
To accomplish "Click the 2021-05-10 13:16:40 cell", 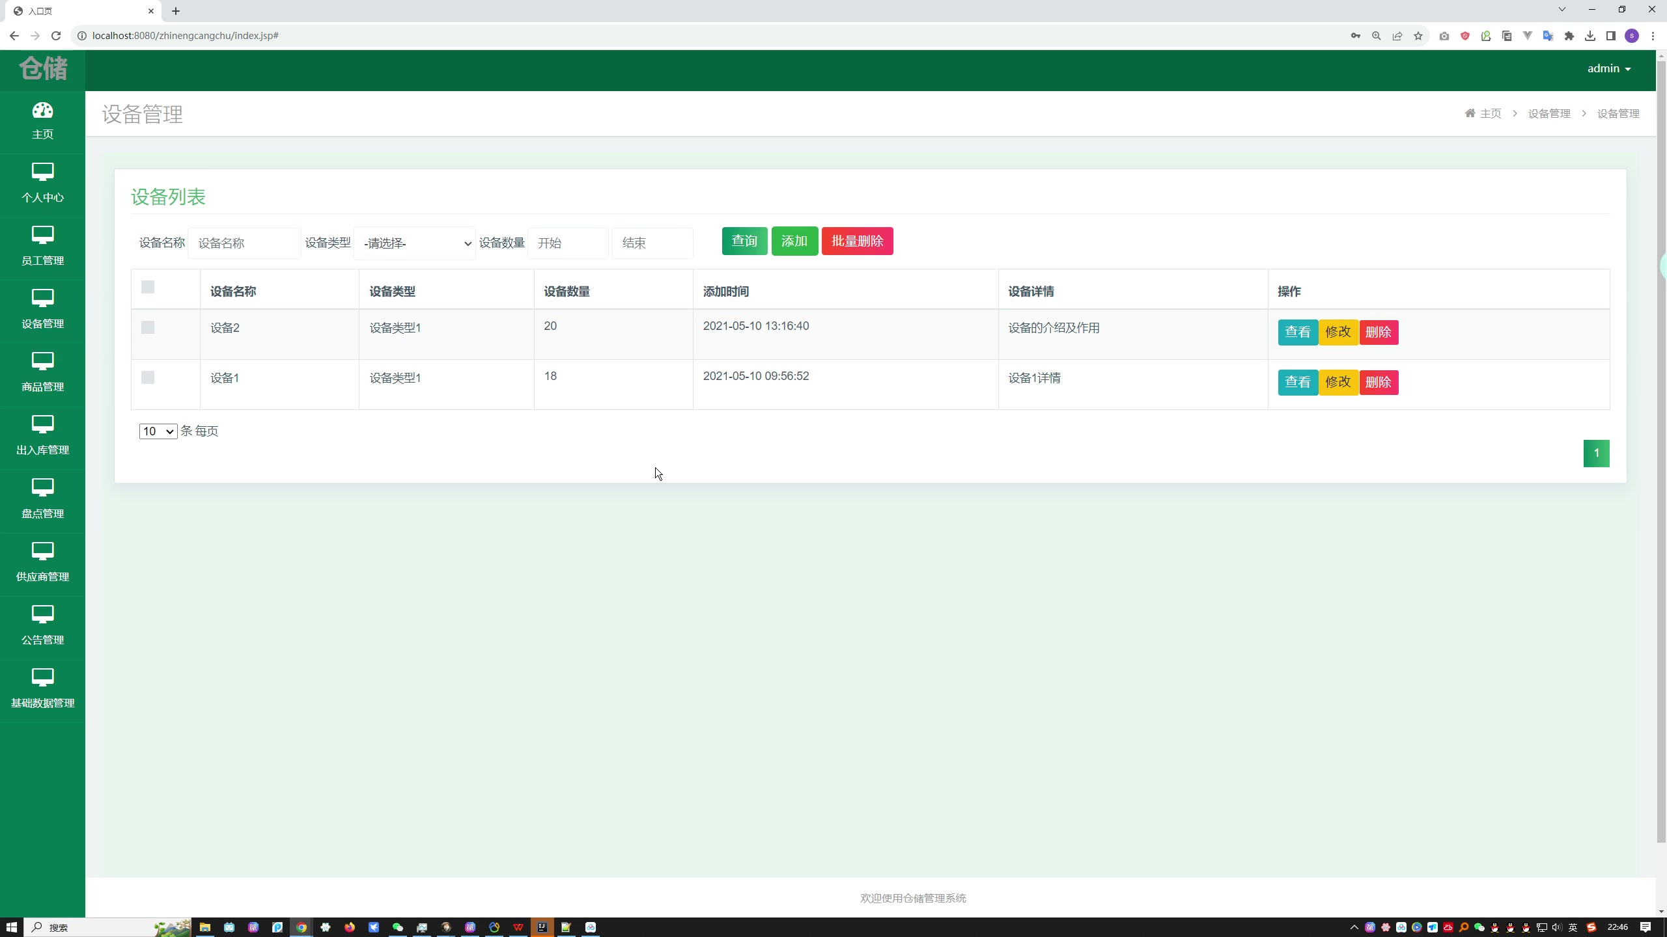I will (756, 326).
